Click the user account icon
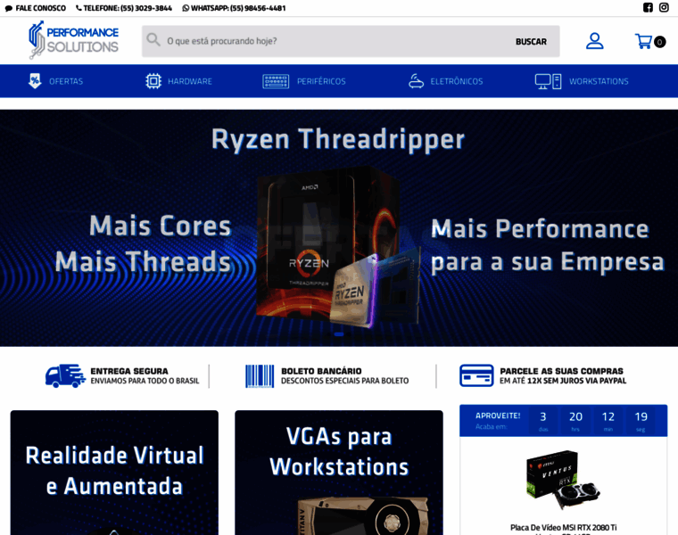 point(594,41)
